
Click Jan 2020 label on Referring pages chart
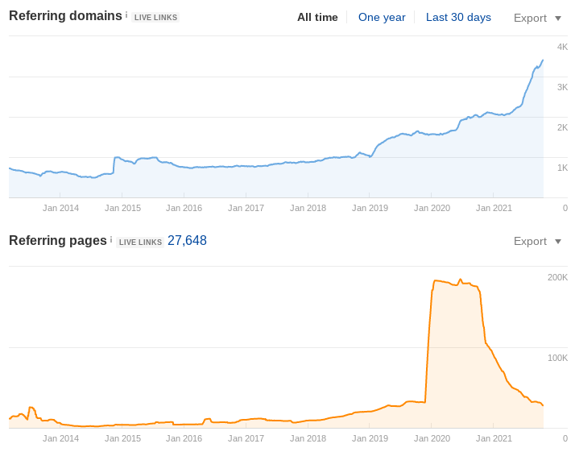click(432, 438)
